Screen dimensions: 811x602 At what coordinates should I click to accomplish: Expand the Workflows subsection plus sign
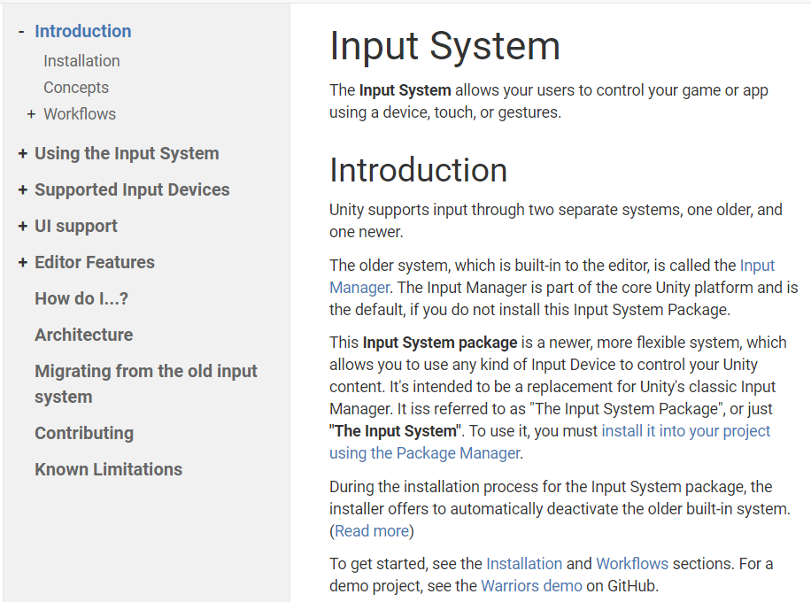[32, 114]
